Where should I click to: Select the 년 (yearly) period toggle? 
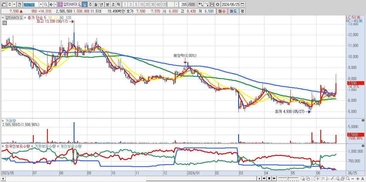pyautogui.click(x=101, y=4)
